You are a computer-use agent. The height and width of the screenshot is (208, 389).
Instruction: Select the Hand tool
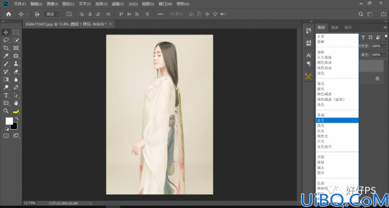(16, 103)
